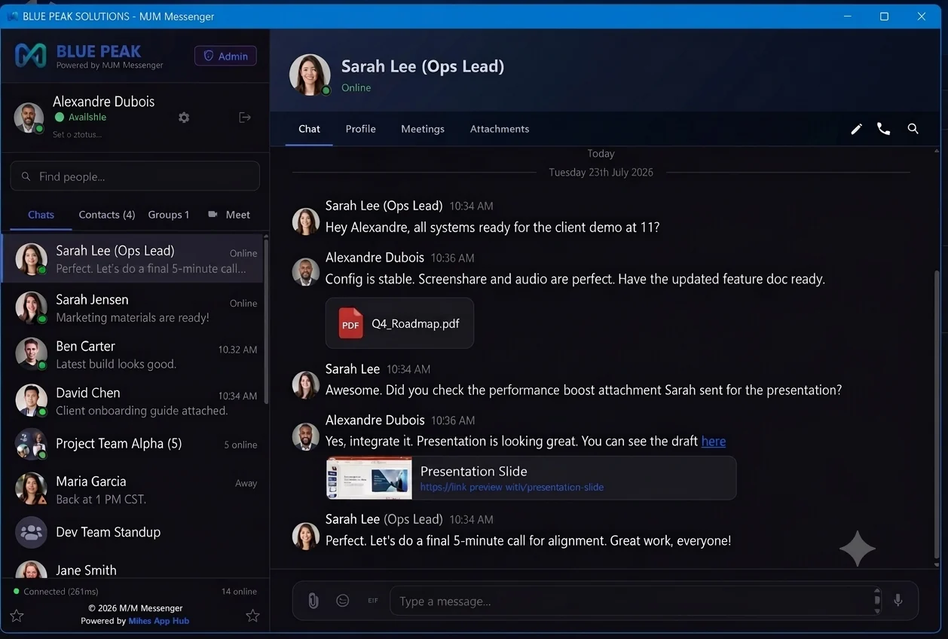Click the Presentation Slide thumbnail image
948x639 pixels.
point(369,478)
